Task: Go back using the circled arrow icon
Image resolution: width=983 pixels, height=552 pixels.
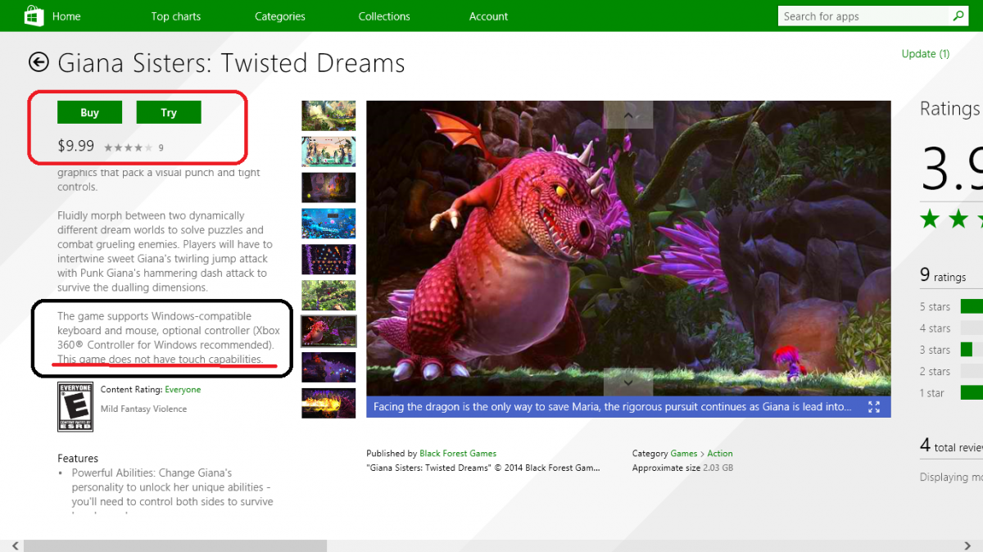Action: click(x=39, y=62)
